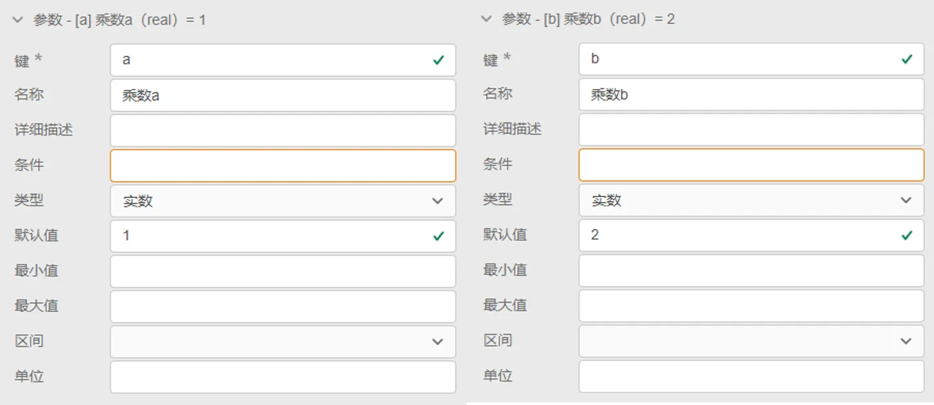This screenshot has width=934, height=405.
Task: Focus 详细描述 field for parameter b
Action: pyautogui.click(x=751, y=129)
